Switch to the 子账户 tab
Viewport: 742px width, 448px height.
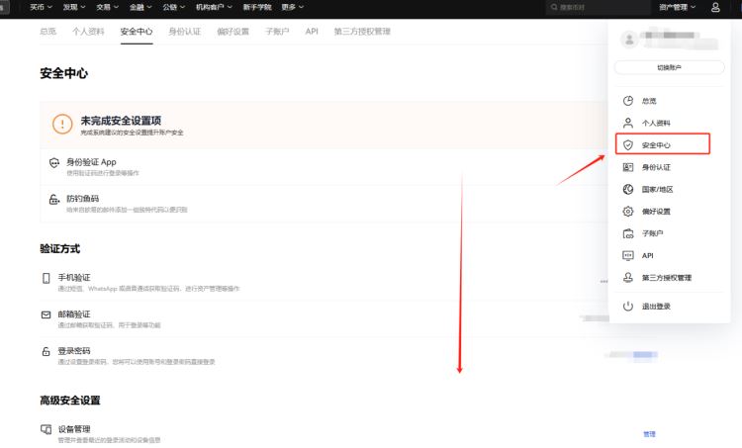tap(278, 32)
